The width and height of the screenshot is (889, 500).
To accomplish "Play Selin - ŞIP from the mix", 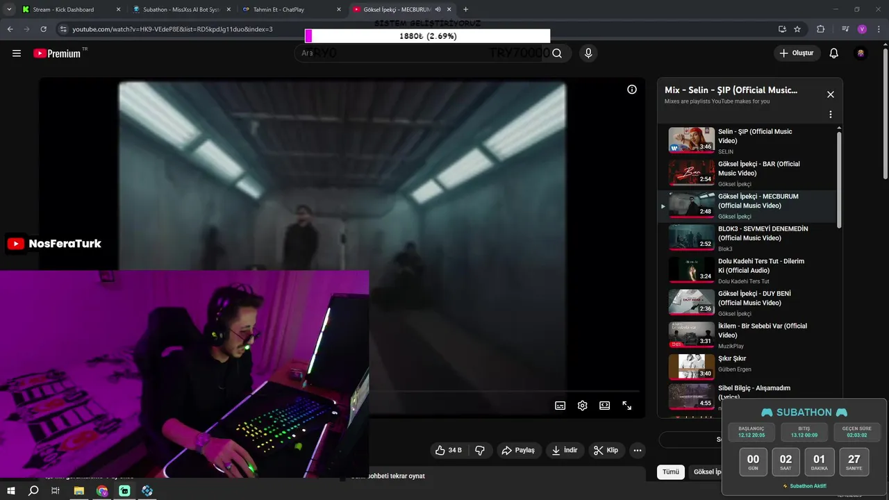I will (747, 141).
